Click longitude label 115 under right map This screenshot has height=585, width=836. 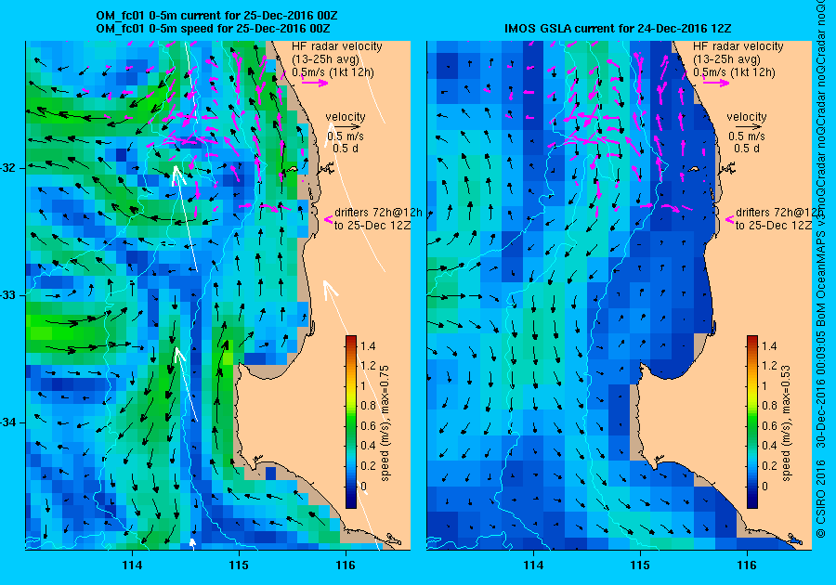640,565
